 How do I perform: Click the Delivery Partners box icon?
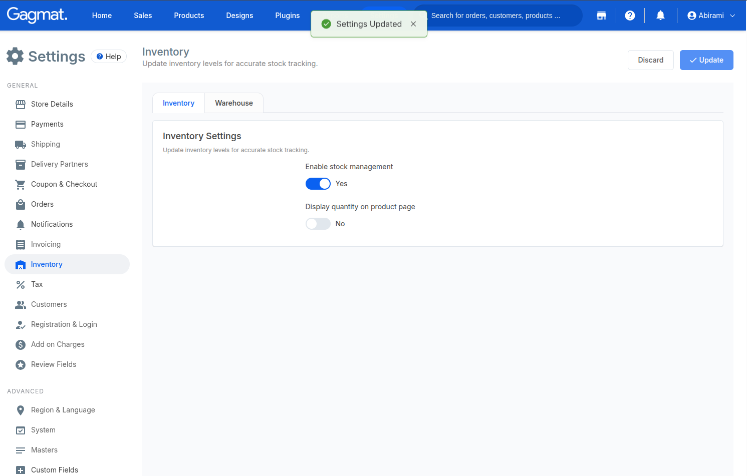(x=21, y=164)
